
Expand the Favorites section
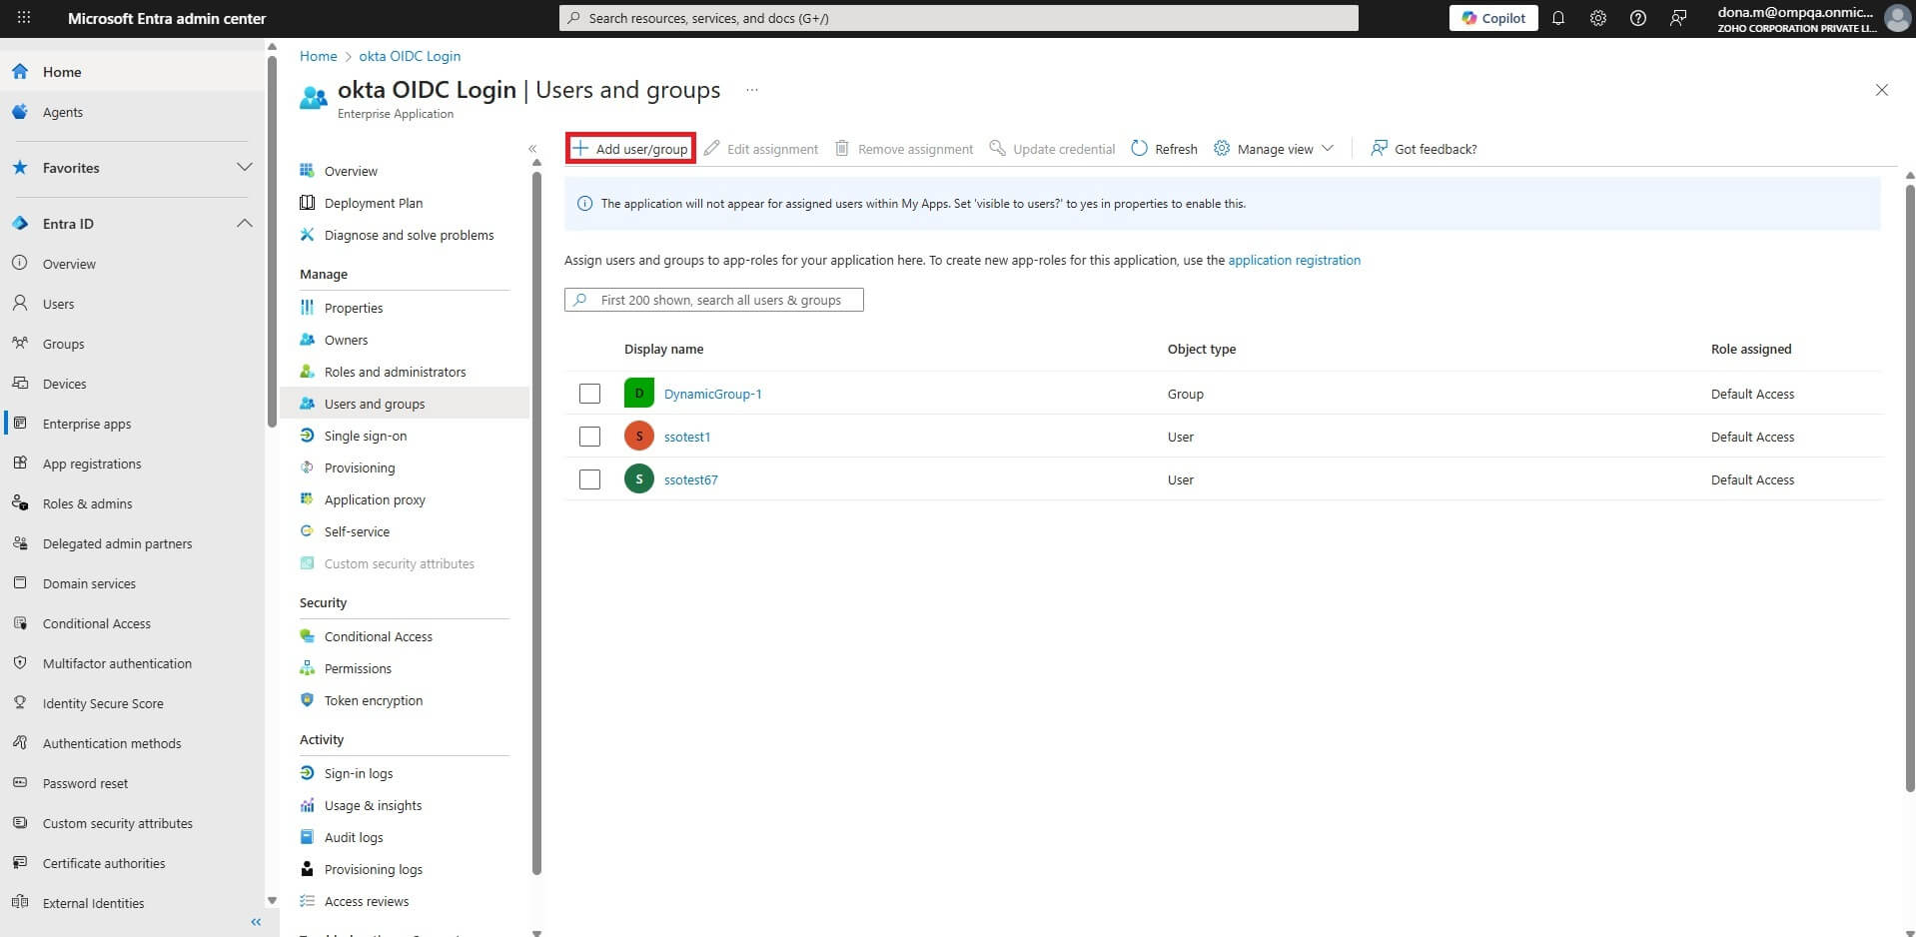[245, 167]
